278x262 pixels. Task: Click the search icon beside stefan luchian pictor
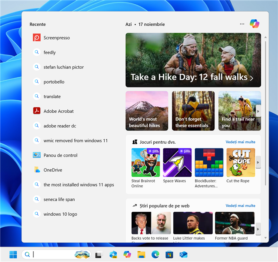[x=37, y=67]
